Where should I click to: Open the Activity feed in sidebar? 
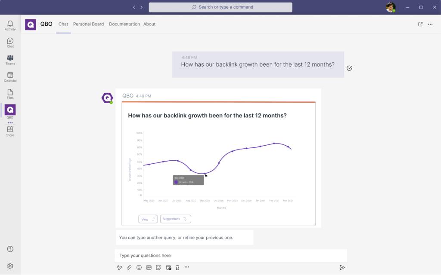(10, 25)
